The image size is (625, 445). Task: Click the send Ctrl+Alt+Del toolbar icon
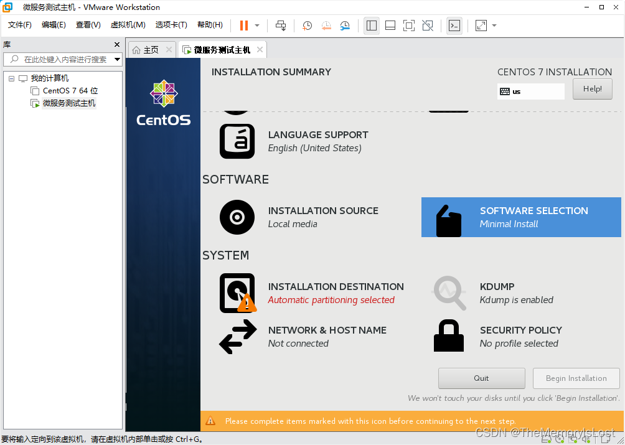pos(281,26)
